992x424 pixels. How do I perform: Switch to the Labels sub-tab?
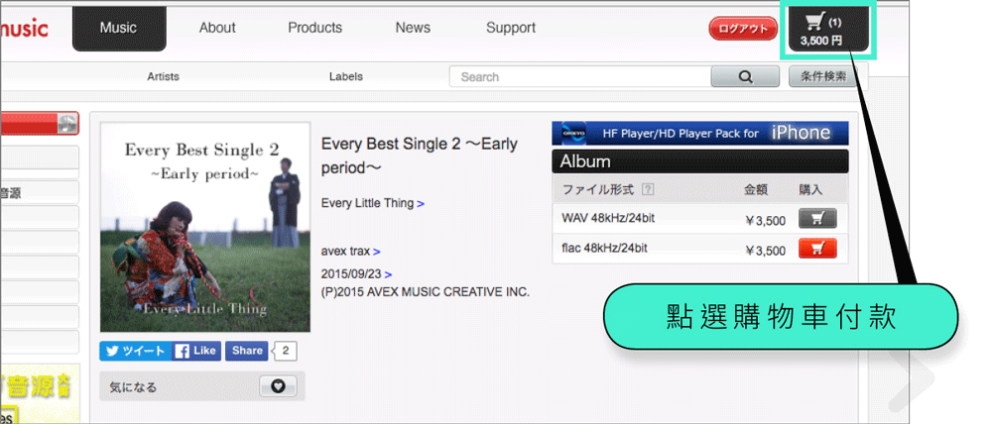point(346,76)
